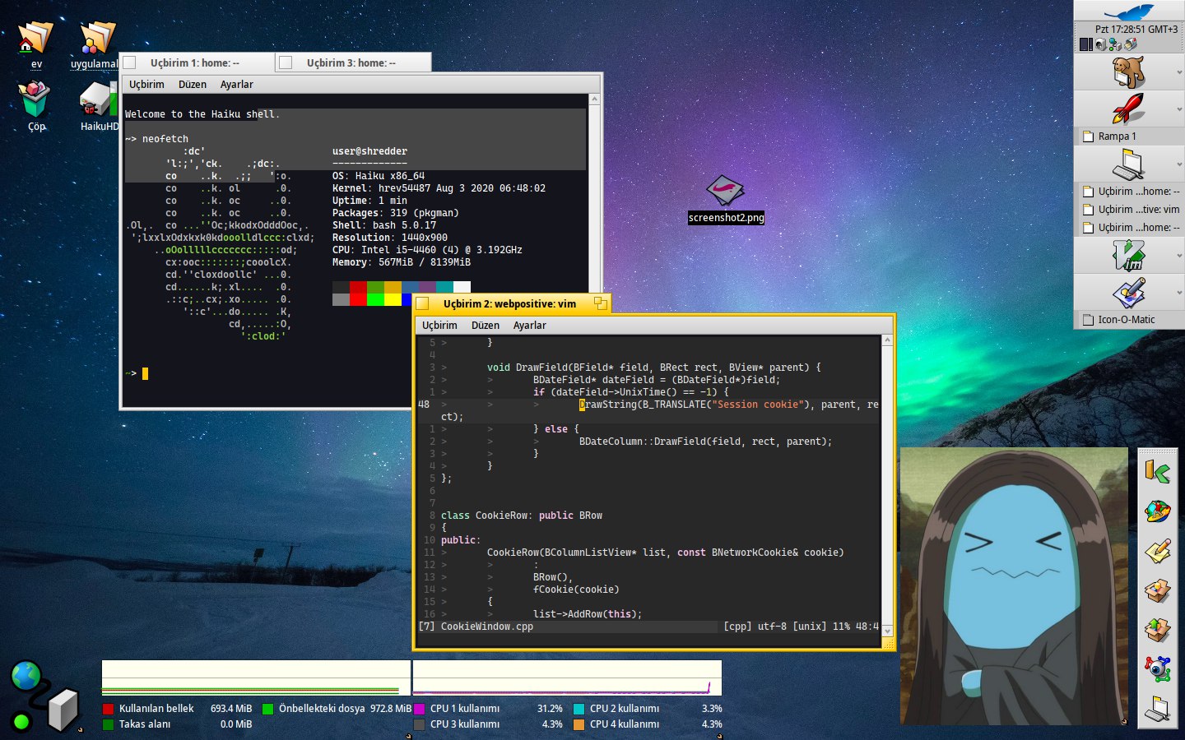The height and width of the screenshot is (740, 1185).
Task: Click the 'CookieWindow.cpp' vim status filename
Action: click(x=487, y=627)
